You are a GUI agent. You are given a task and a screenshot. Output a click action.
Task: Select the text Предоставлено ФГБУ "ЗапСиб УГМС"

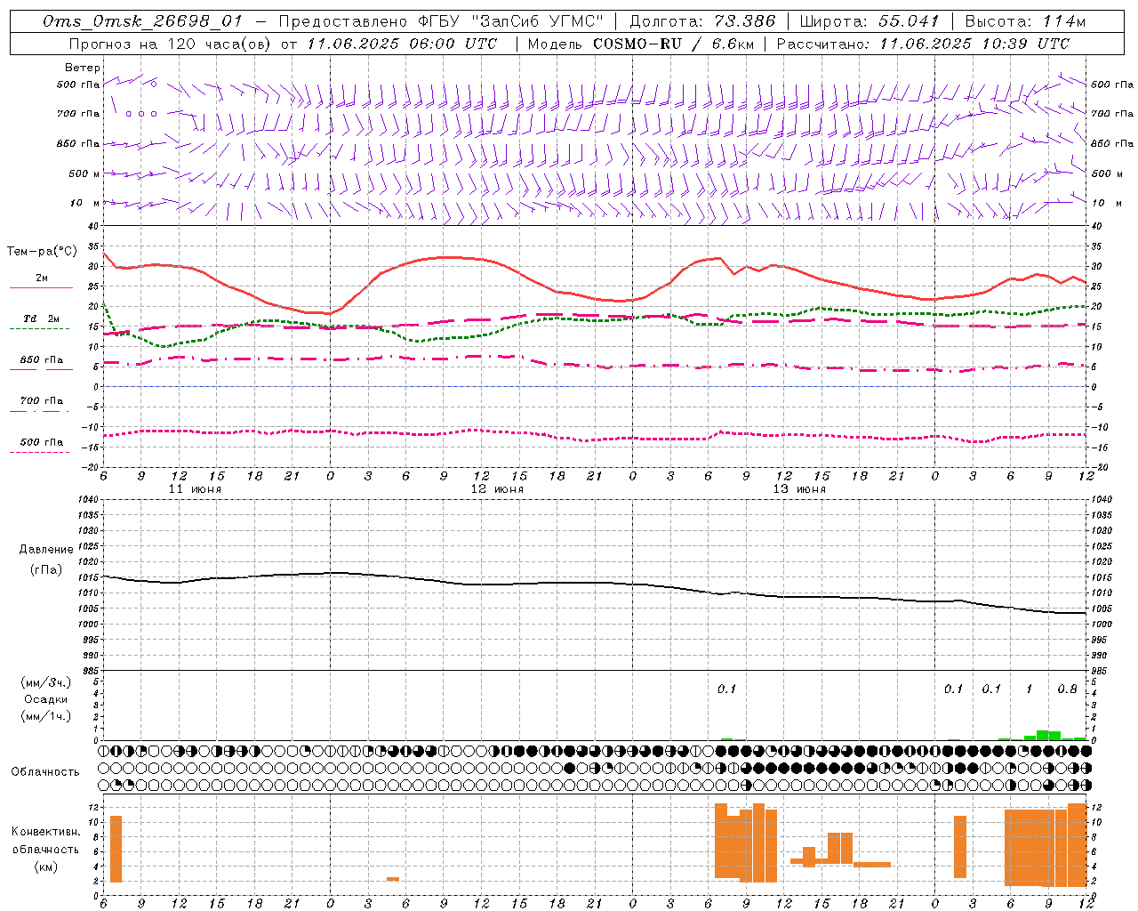pos(441,21)
